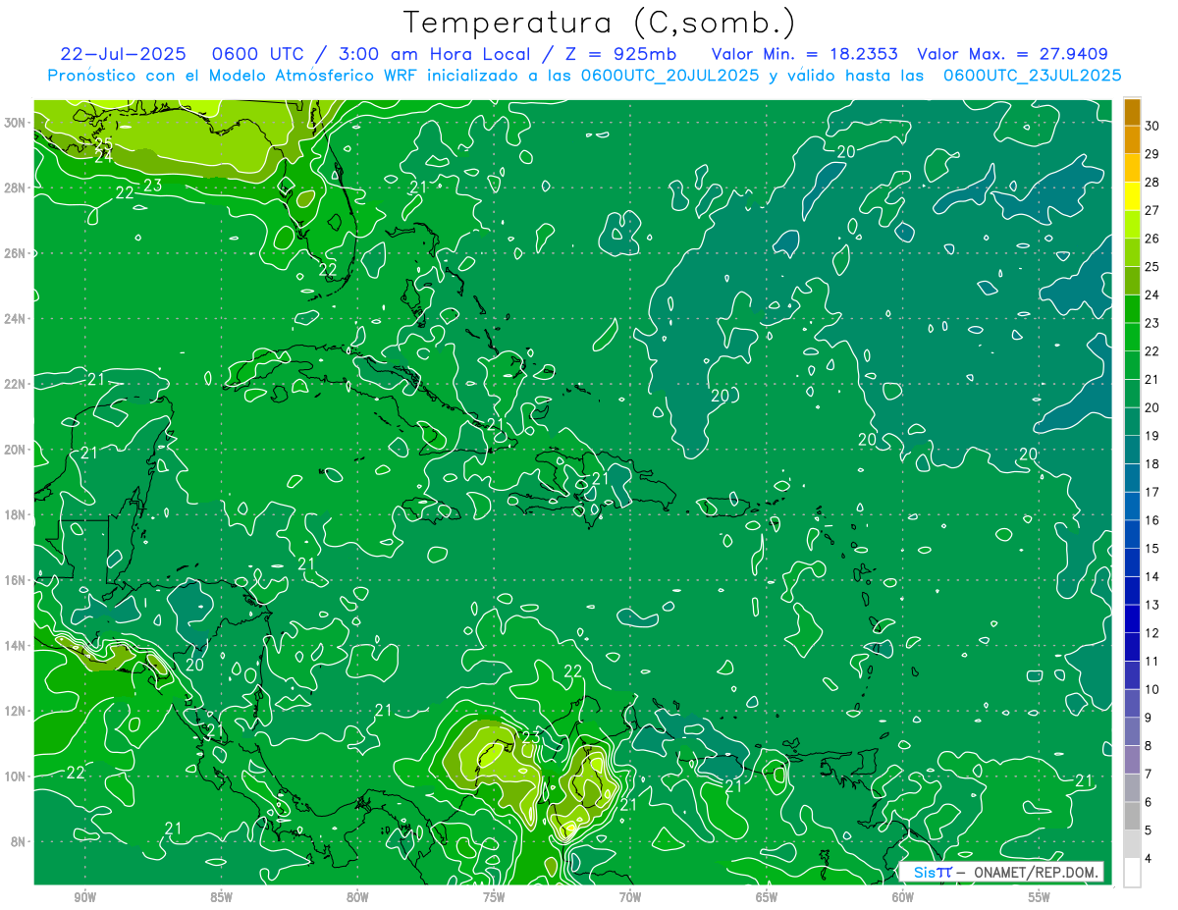Click the 65W longitude axis label
Image resolution: width=1178 pixels, height=910 pixels.
tap(767, 897)
